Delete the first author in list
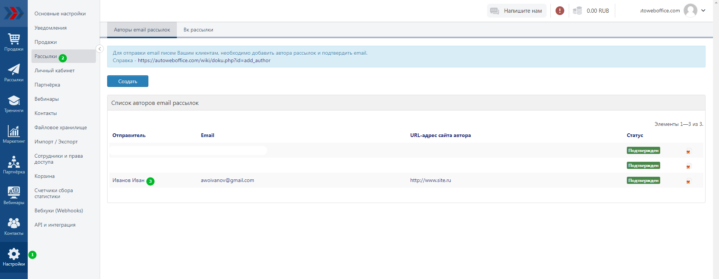 (688, 152)
